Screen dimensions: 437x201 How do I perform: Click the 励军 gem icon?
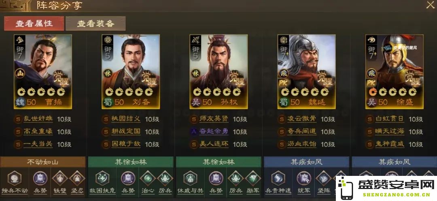click(253, 178)
